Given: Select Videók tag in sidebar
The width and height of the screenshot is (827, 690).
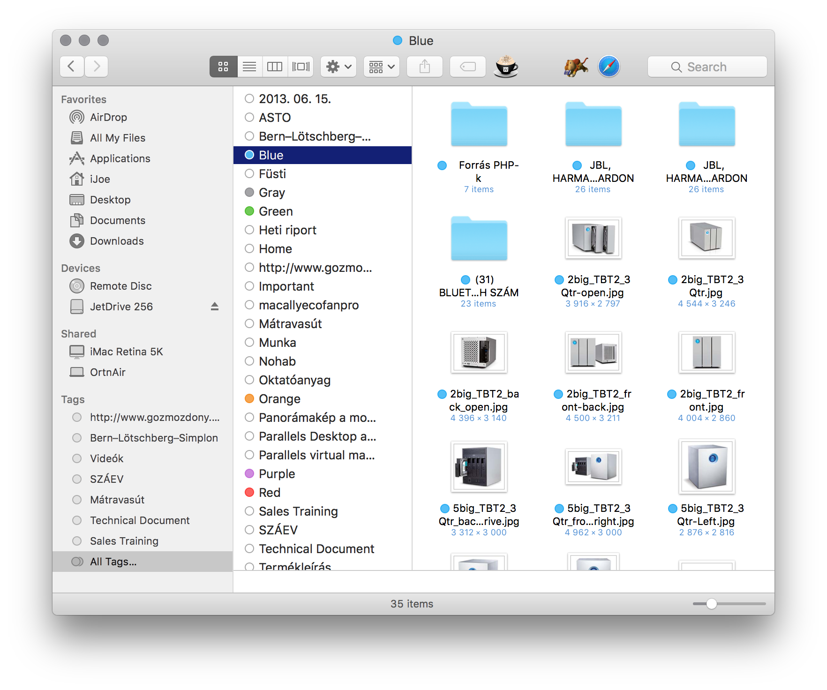Looking at the screenshot, I should (143, 458).
